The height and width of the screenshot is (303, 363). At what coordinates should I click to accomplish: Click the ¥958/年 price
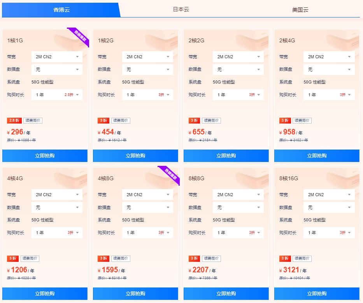[x=291, y=132]
